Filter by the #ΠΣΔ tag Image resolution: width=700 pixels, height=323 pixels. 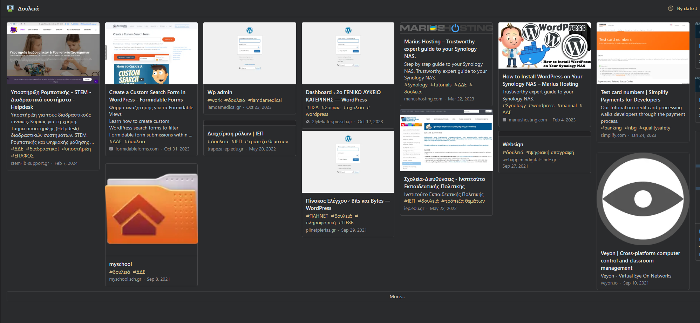(312, 107)
